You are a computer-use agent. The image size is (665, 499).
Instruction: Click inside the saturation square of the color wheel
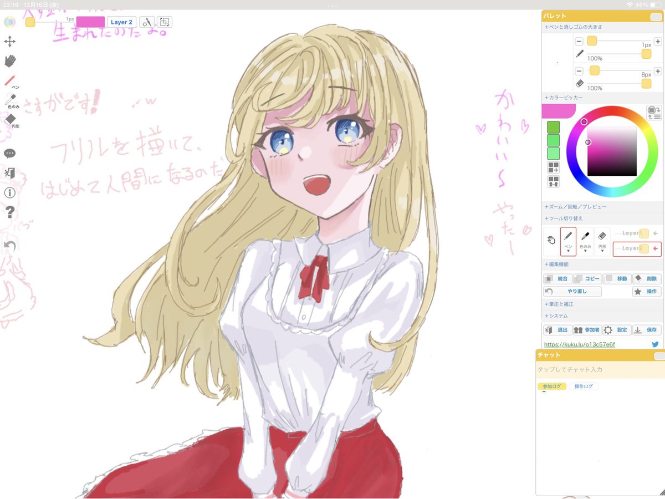pos(612,151)
